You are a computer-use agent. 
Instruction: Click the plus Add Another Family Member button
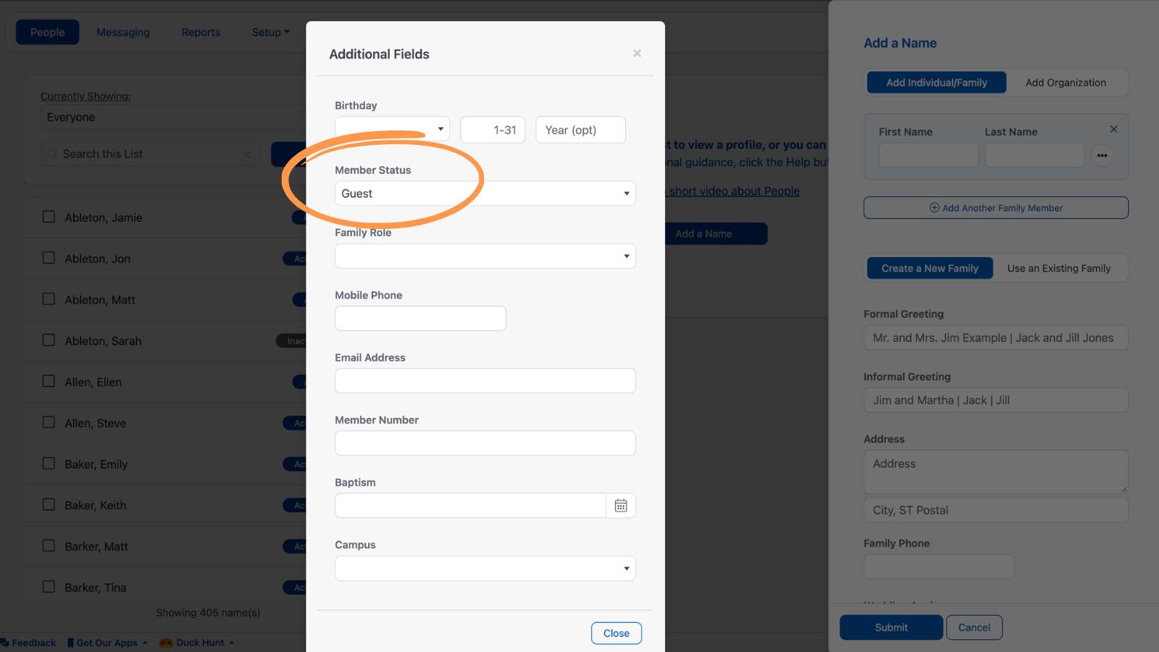pyautogui.click(x=995, y=208)
